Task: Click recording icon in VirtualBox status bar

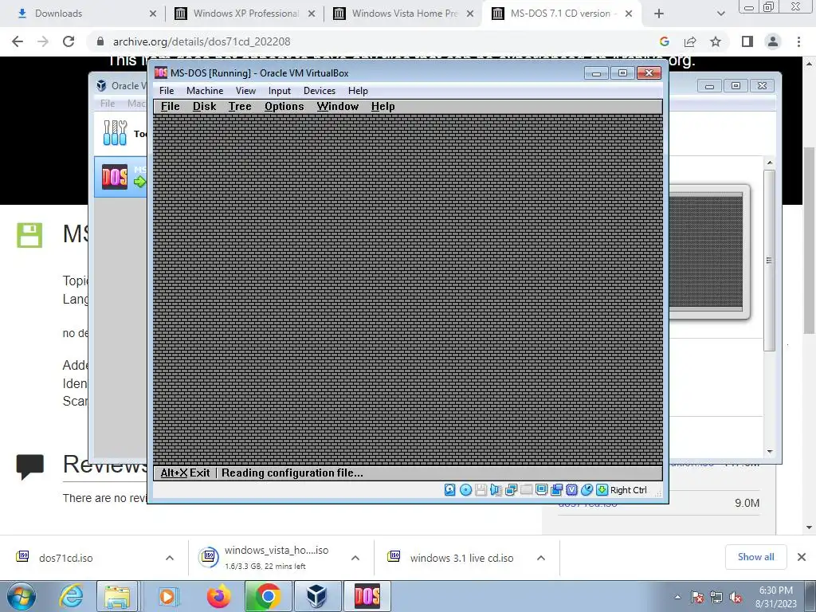Action: [556, 490]
